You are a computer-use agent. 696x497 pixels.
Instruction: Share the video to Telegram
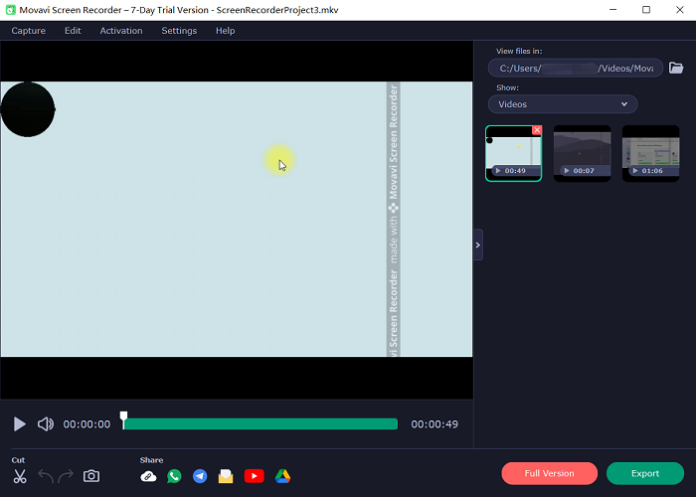(x=200, y=476)
